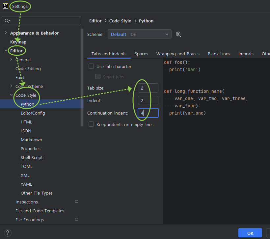This screenshot has height=239, width=270.
Task: Toggle the Smart tabs checkbox
Action: 98,76
